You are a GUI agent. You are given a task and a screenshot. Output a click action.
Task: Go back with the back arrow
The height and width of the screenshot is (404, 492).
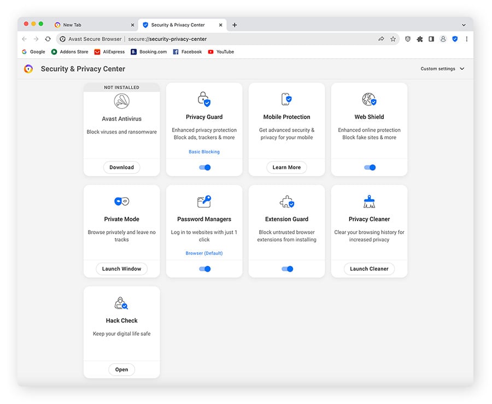click(x=24, y=39)
